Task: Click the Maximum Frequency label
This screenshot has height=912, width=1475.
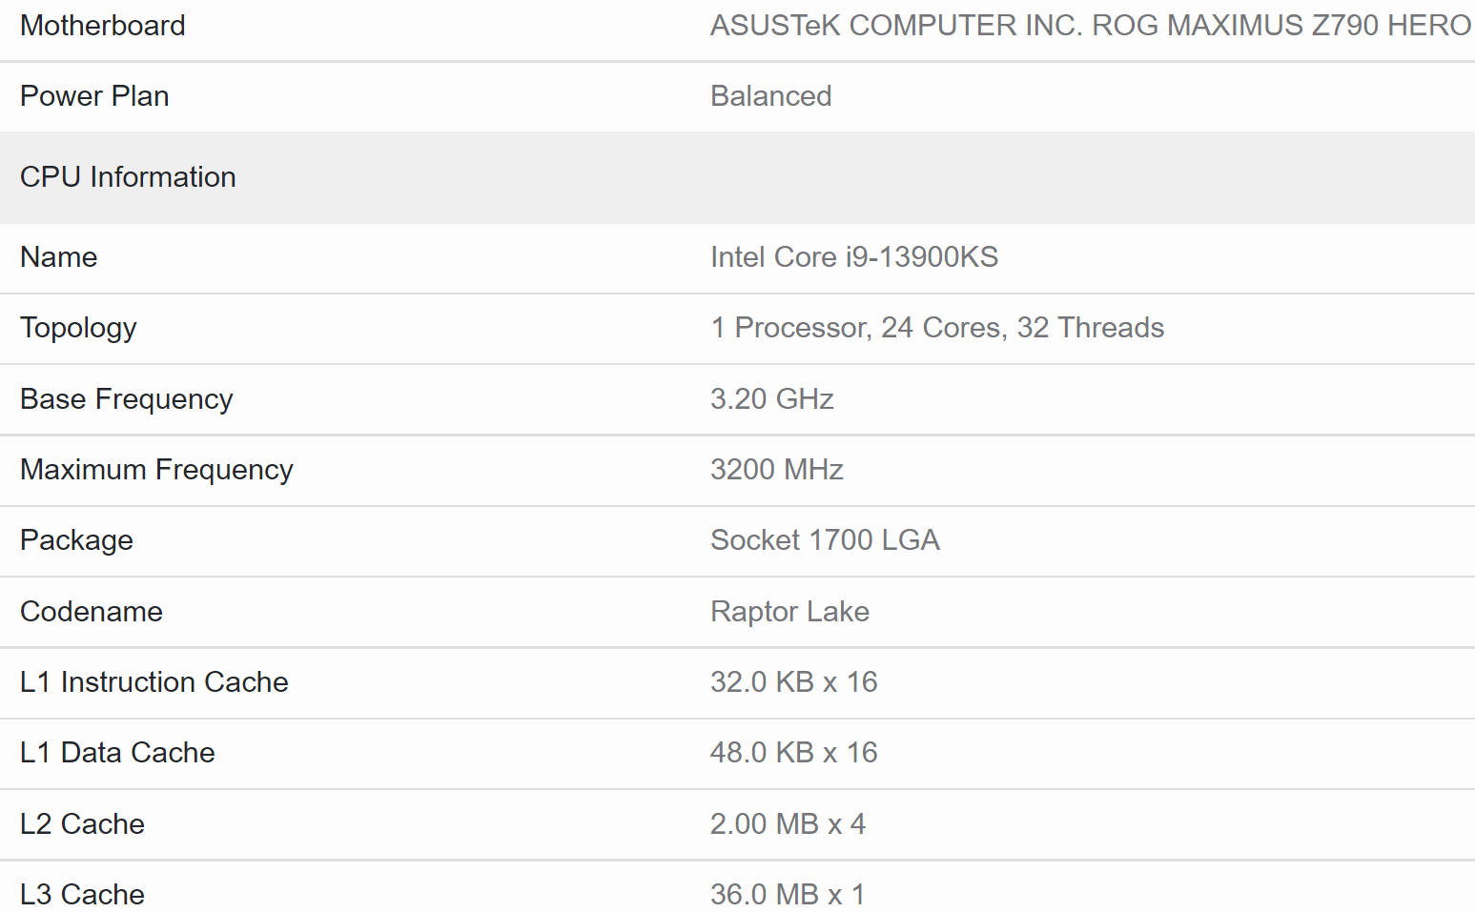Action: pos(156,470)
